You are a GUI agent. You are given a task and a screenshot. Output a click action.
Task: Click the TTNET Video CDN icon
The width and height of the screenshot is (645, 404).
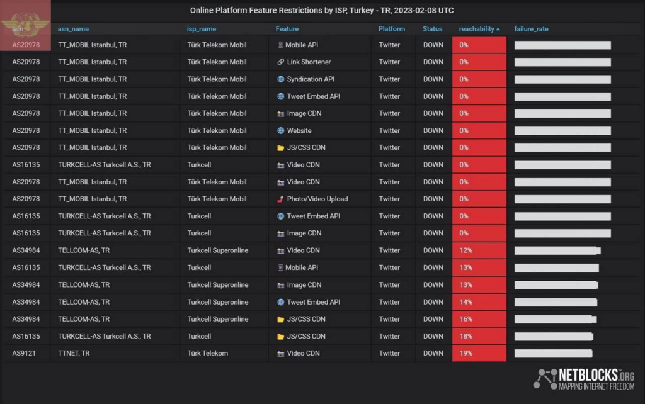click(x=281, y=354)
